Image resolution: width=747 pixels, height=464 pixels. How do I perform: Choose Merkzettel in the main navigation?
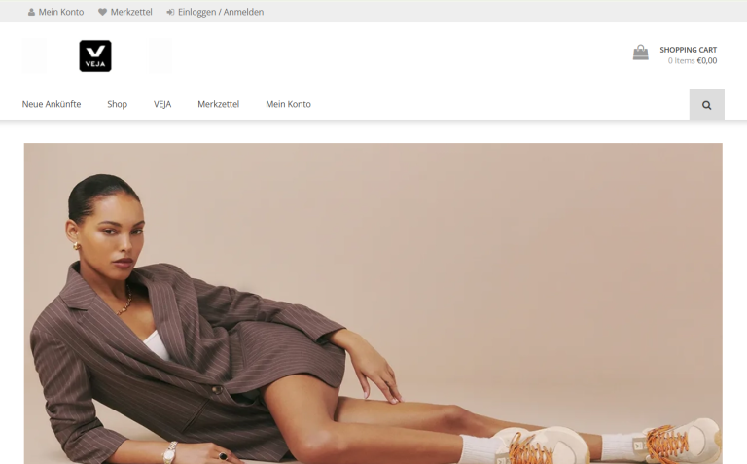coord(218,104)
